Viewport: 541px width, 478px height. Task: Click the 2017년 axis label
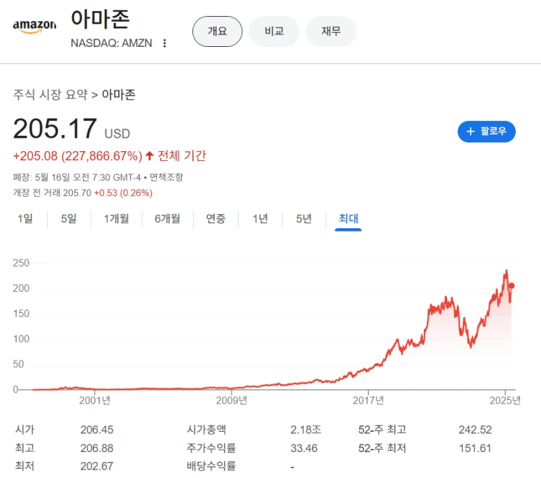click(368, 400)
